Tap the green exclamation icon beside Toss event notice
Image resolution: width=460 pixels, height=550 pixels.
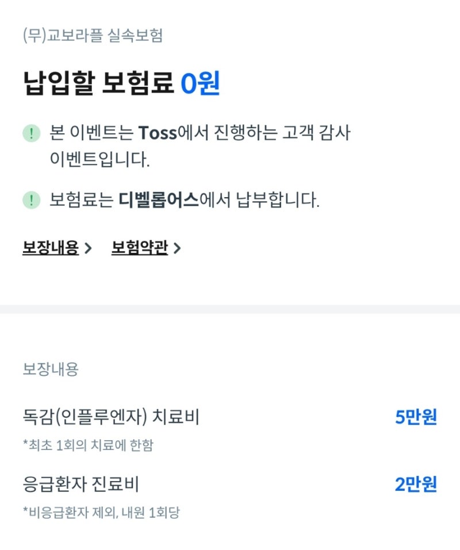click(32, 133)
